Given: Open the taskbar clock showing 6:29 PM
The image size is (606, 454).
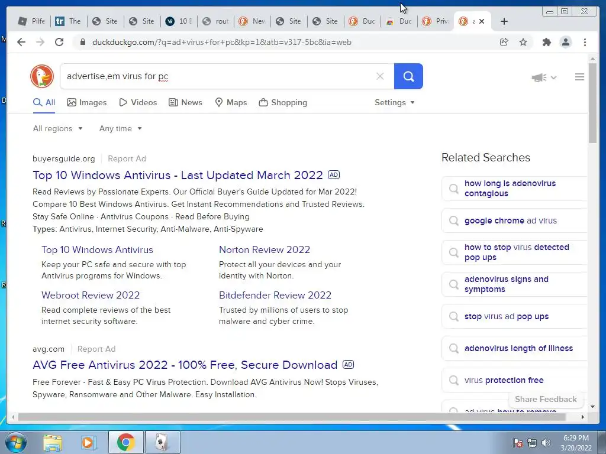Looking at the screenshot, I should [576, 443].
